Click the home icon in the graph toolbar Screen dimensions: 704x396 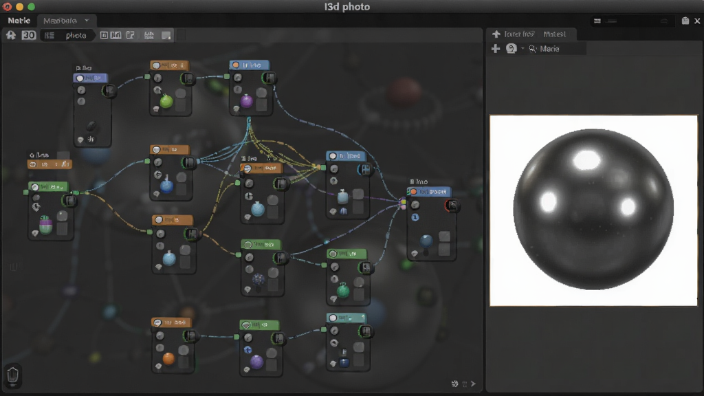pyautogui.click(x=11, y=35)
